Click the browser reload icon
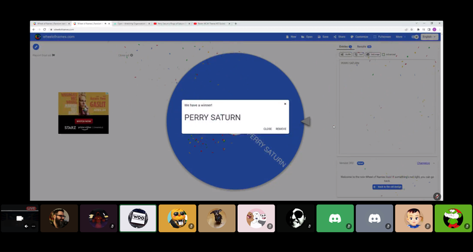Screen dimensions: 473x252 pyautogui.click(x=44, y=30)
